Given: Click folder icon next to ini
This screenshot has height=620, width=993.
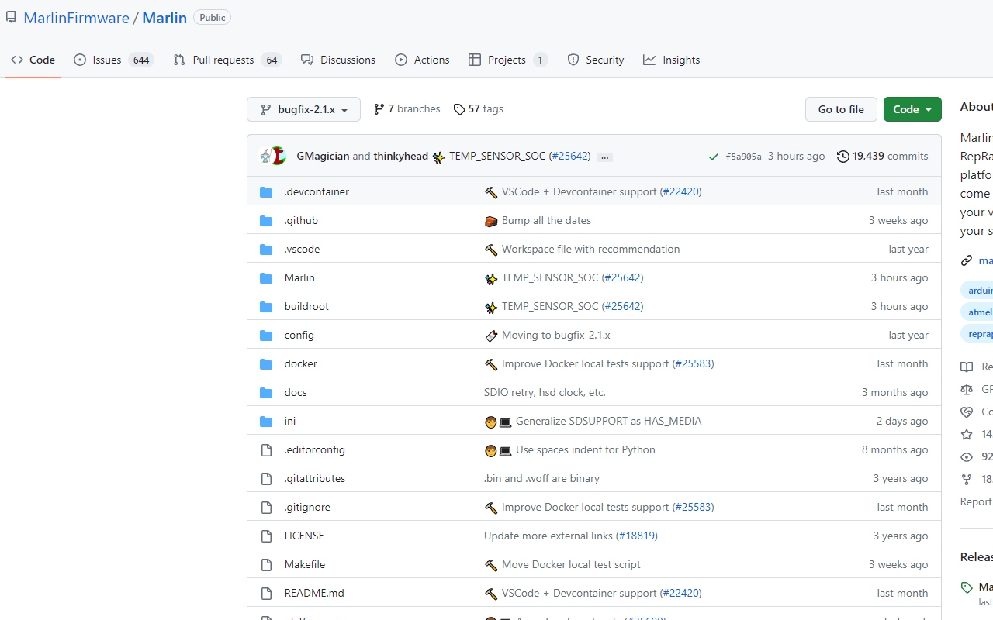Looking at the screenshot, I should 266,422.
